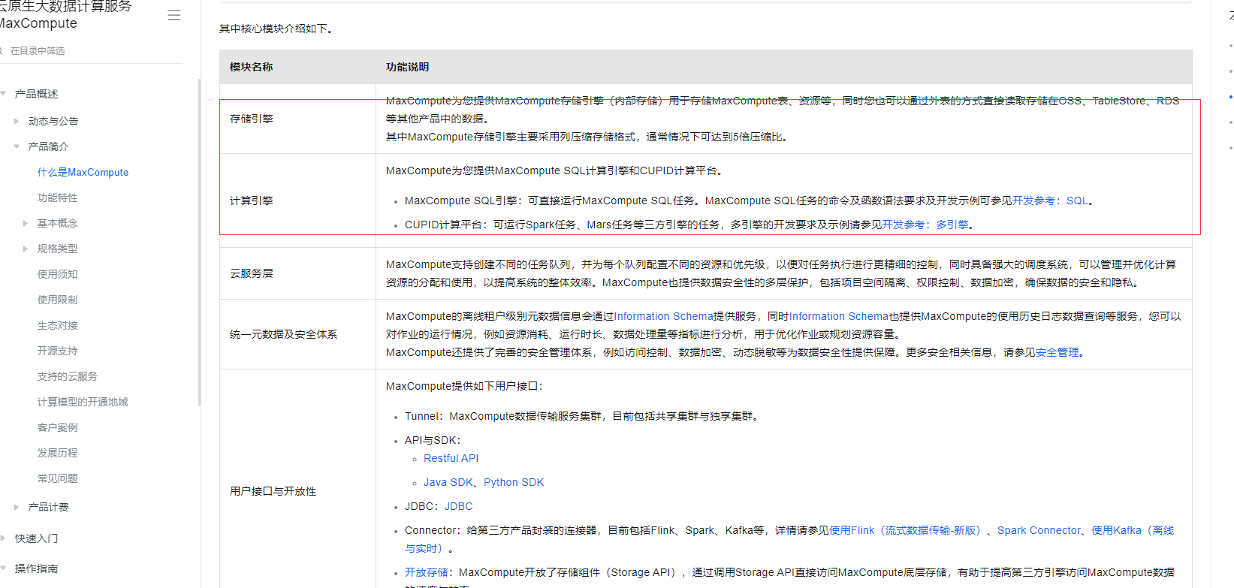Viewport: 1234px width, 588px height.
Task: Open the Python SDK link
Action: point(514,482)
